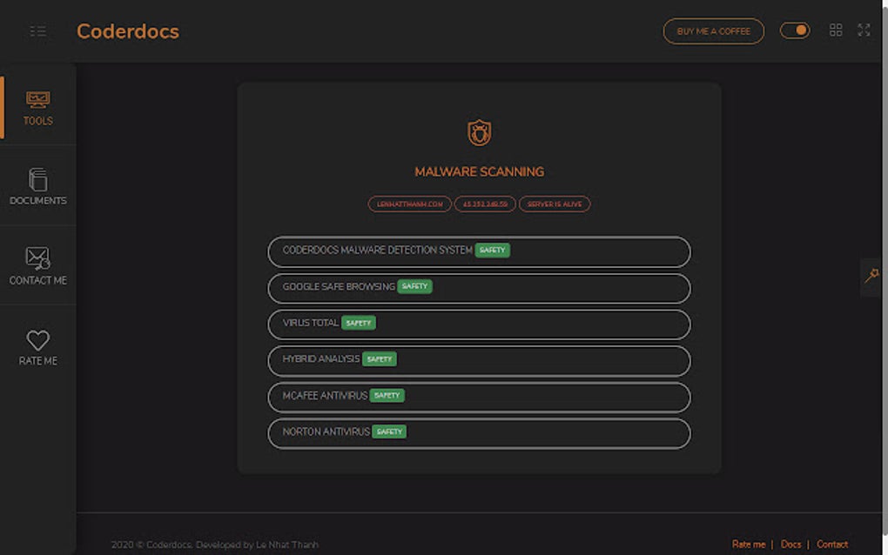The height and width of the screenshot is (555, 888).
Task: Click the sidebar menu collapse icon
Action: (x=37, y=31)
